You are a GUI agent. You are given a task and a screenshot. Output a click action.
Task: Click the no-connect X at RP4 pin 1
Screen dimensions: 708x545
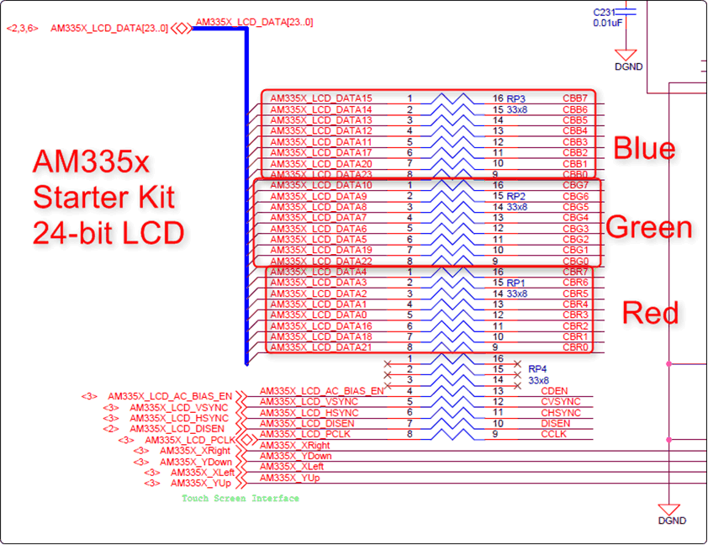388,357
